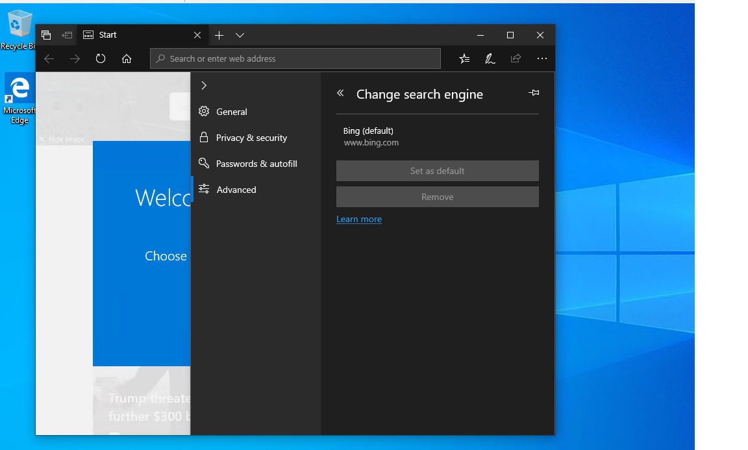Go to the Home page
Image resolution: width=748 pixels, height=450 pixels.
coord(127,58)
